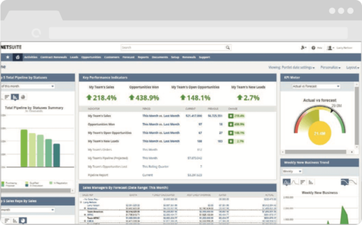Screen dimensions: 362x225
Task: Open Viewing: Portlet date settings dropdown
Action: point(291,68)
